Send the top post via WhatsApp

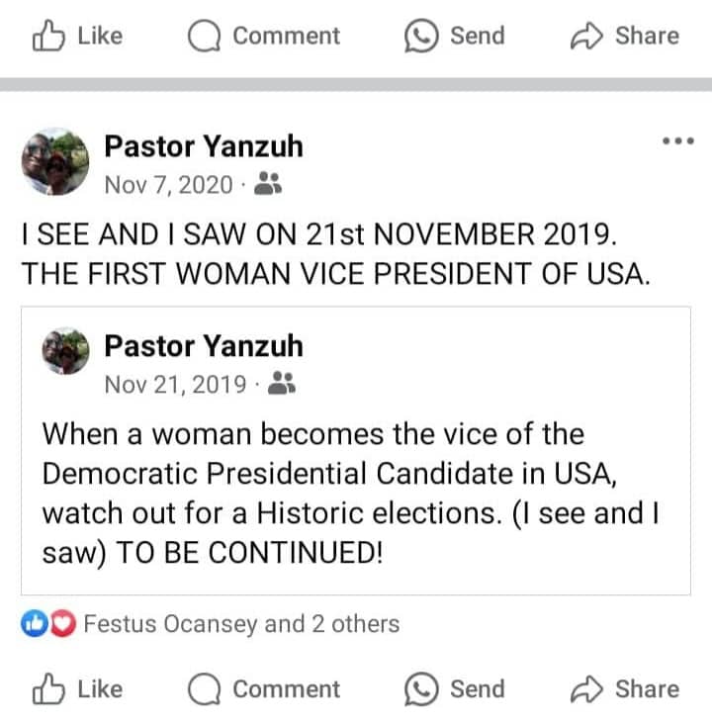tap(455, 36)
